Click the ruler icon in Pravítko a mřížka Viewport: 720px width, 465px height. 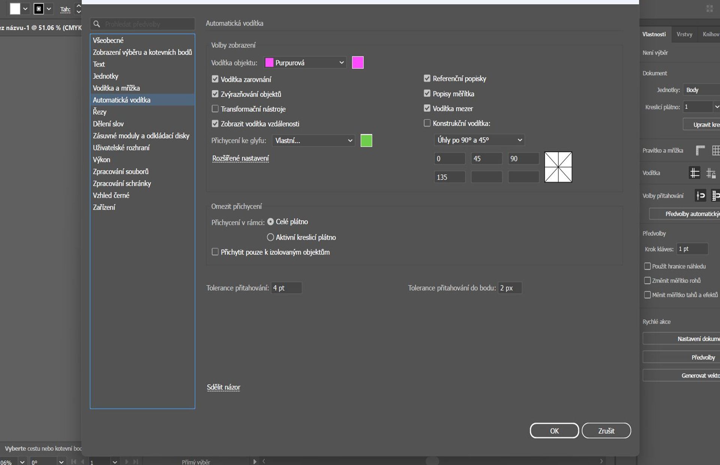(x=700, y=150)
